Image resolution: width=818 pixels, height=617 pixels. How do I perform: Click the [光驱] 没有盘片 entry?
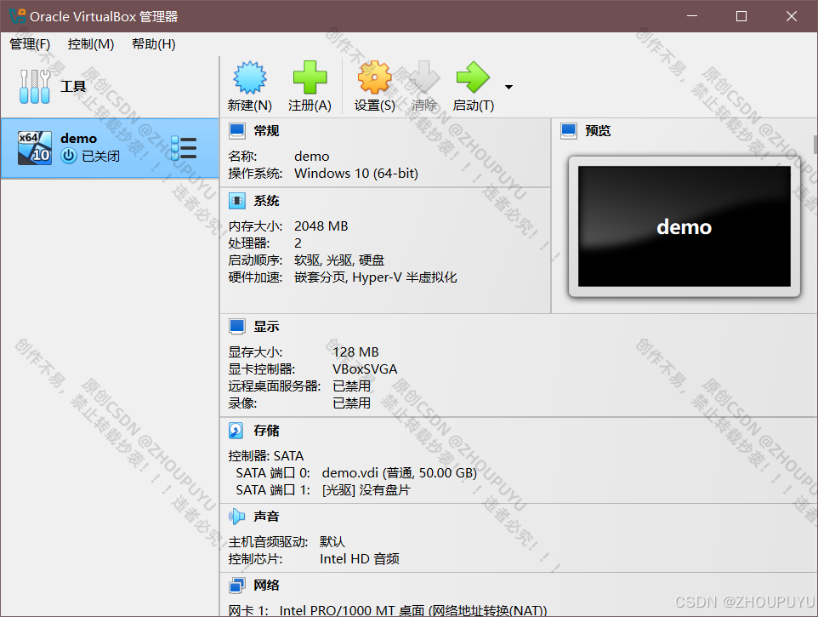pyautogui.click(x=366, y=490)
